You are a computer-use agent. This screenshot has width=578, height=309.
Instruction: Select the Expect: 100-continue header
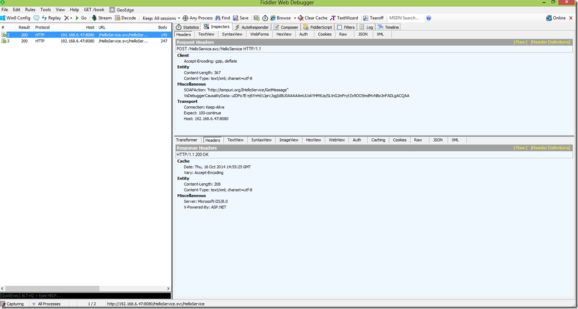(x=204, y=113)
